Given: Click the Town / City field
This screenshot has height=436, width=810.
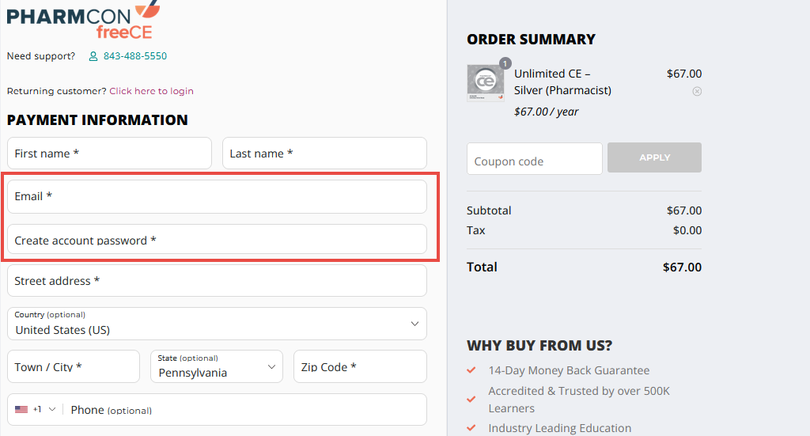Looking at the screenshot, I should [x=74, y=366].
